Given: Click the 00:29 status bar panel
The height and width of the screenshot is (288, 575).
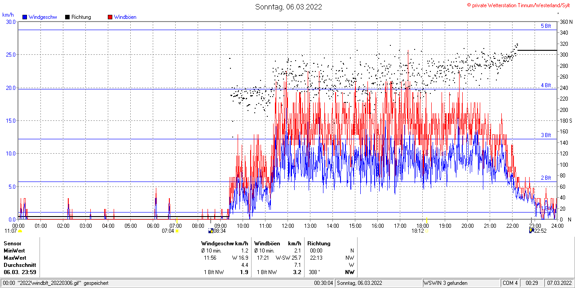Looking at the screenshot, I should point(532,283).
